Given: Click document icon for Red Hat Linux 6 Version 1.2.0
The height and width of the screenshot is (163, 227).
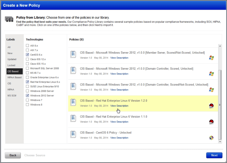Looking at the screenshot, I should (73, 102).
